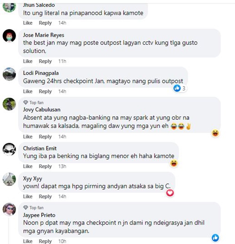Image resolution: width=235 pixels, height=244 pixels.
Task: Open Jose Marie Reyes's profile picture
Action: click(x=9, y=36)
